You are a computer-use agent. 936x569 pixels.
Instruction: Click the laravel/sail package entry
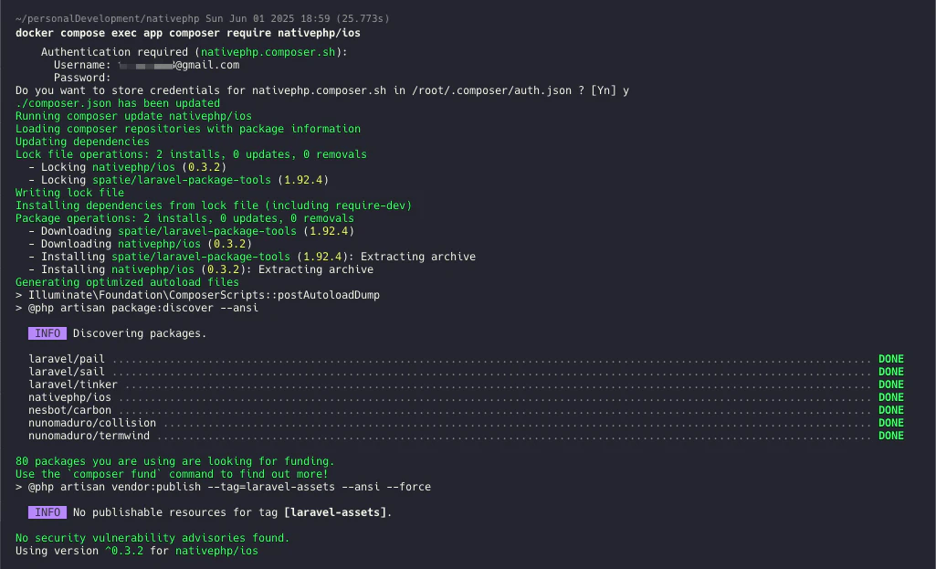coord(67,372)
